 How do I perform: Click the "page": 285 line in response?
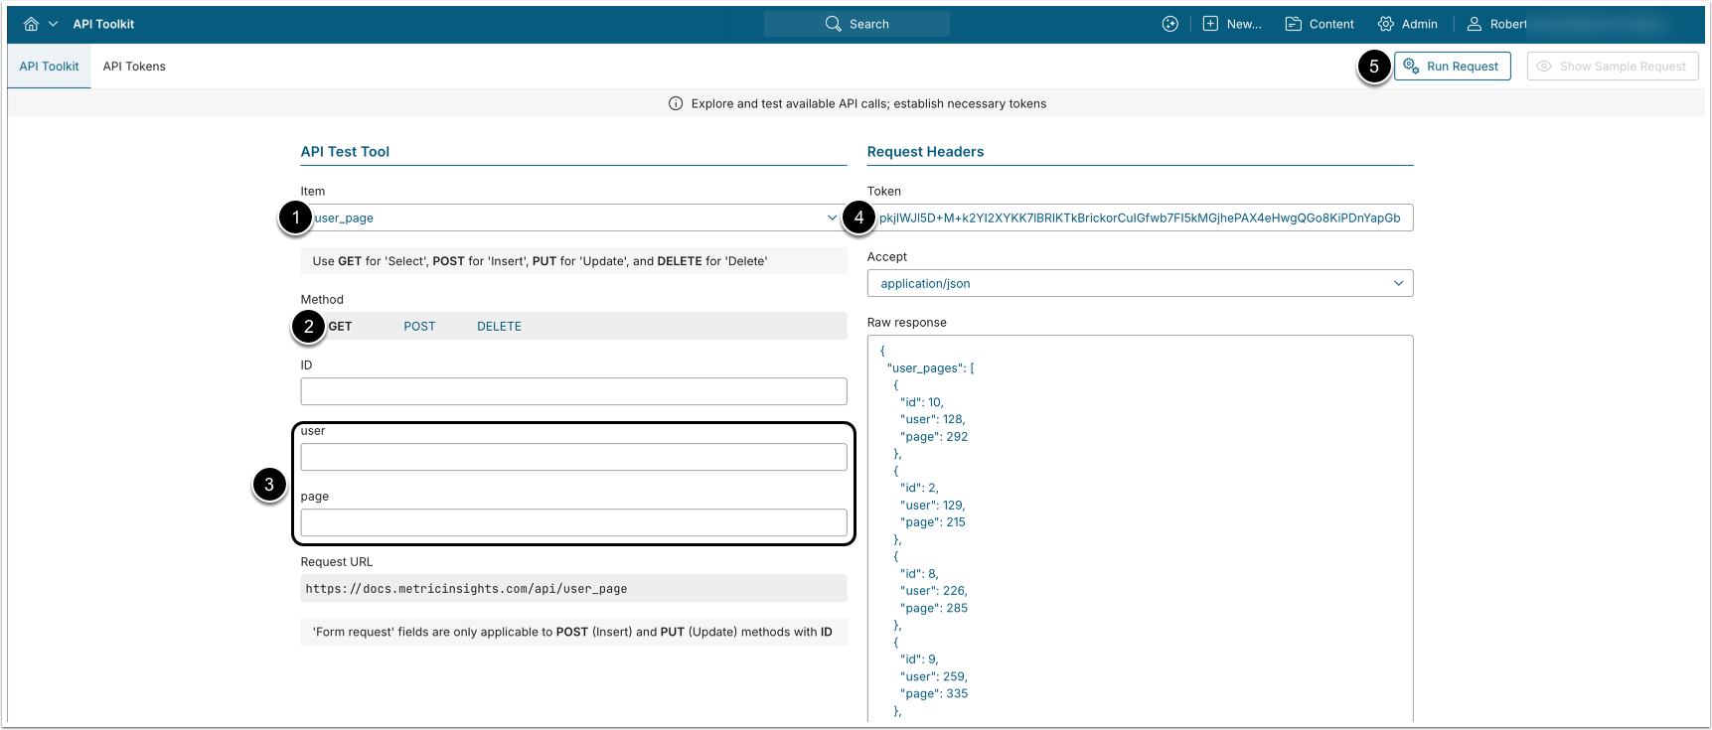tap(934, 608)
